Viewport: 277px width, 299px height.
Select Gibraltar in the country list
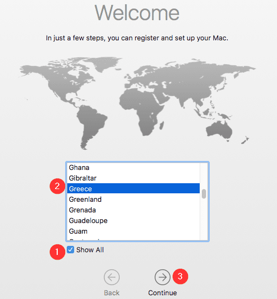[133, 178]
